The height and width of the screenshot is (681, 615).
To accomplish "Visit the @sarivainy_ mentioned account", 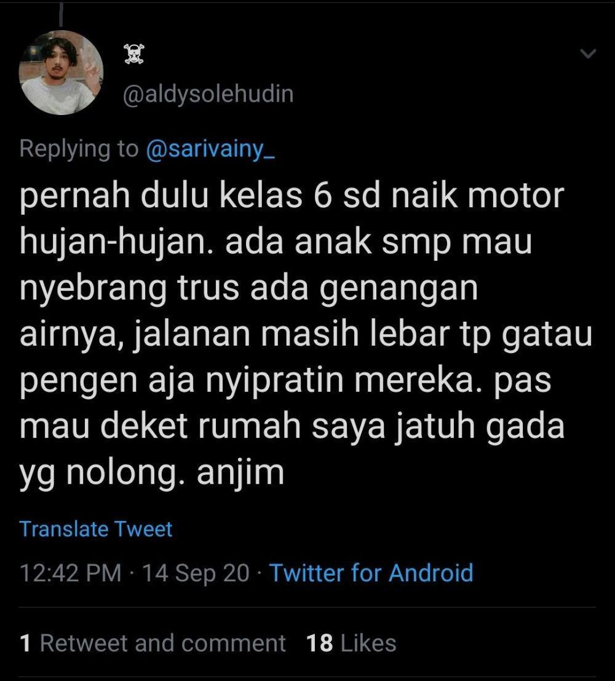I will (211, 150).
